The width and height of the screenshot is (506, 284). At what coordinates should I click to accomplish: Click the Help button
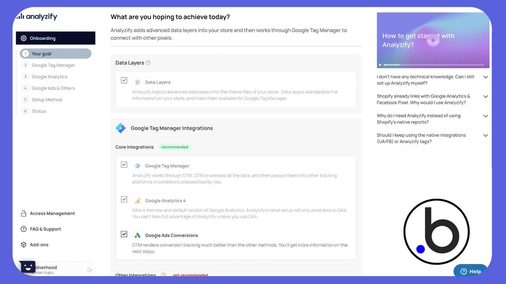471,271
